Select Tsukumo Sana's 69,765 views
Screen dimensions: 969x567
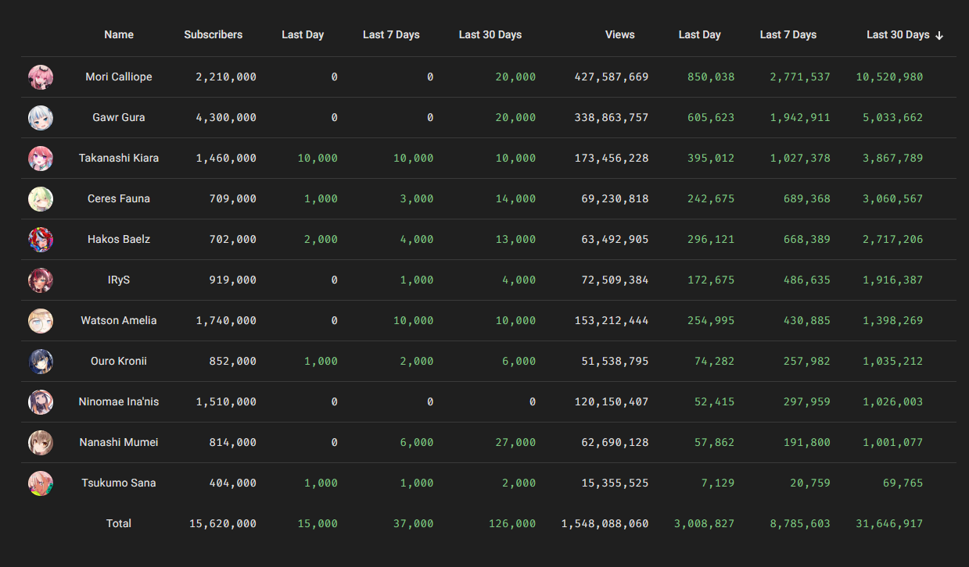(x=903, y=483)
